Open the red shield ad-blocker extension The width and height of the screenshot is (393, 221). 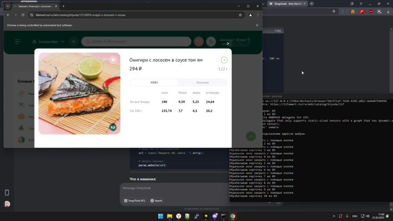[x=371, y=12]
